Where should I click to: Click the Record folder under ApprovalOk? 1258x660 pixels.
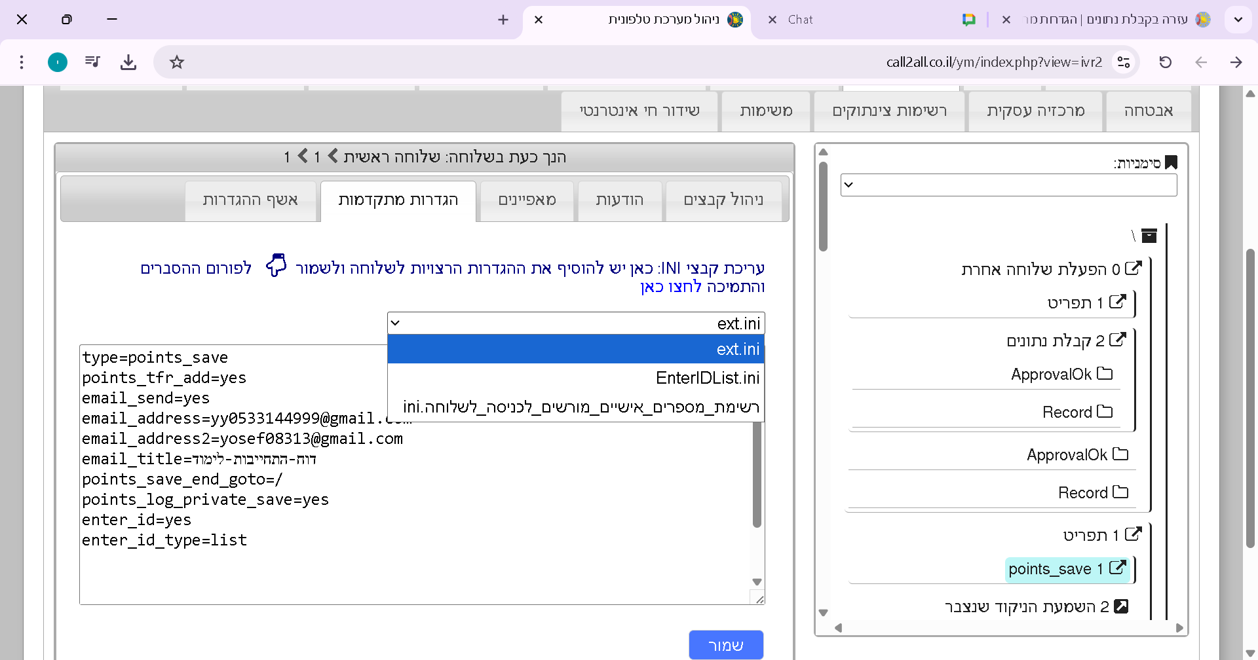1077,412
